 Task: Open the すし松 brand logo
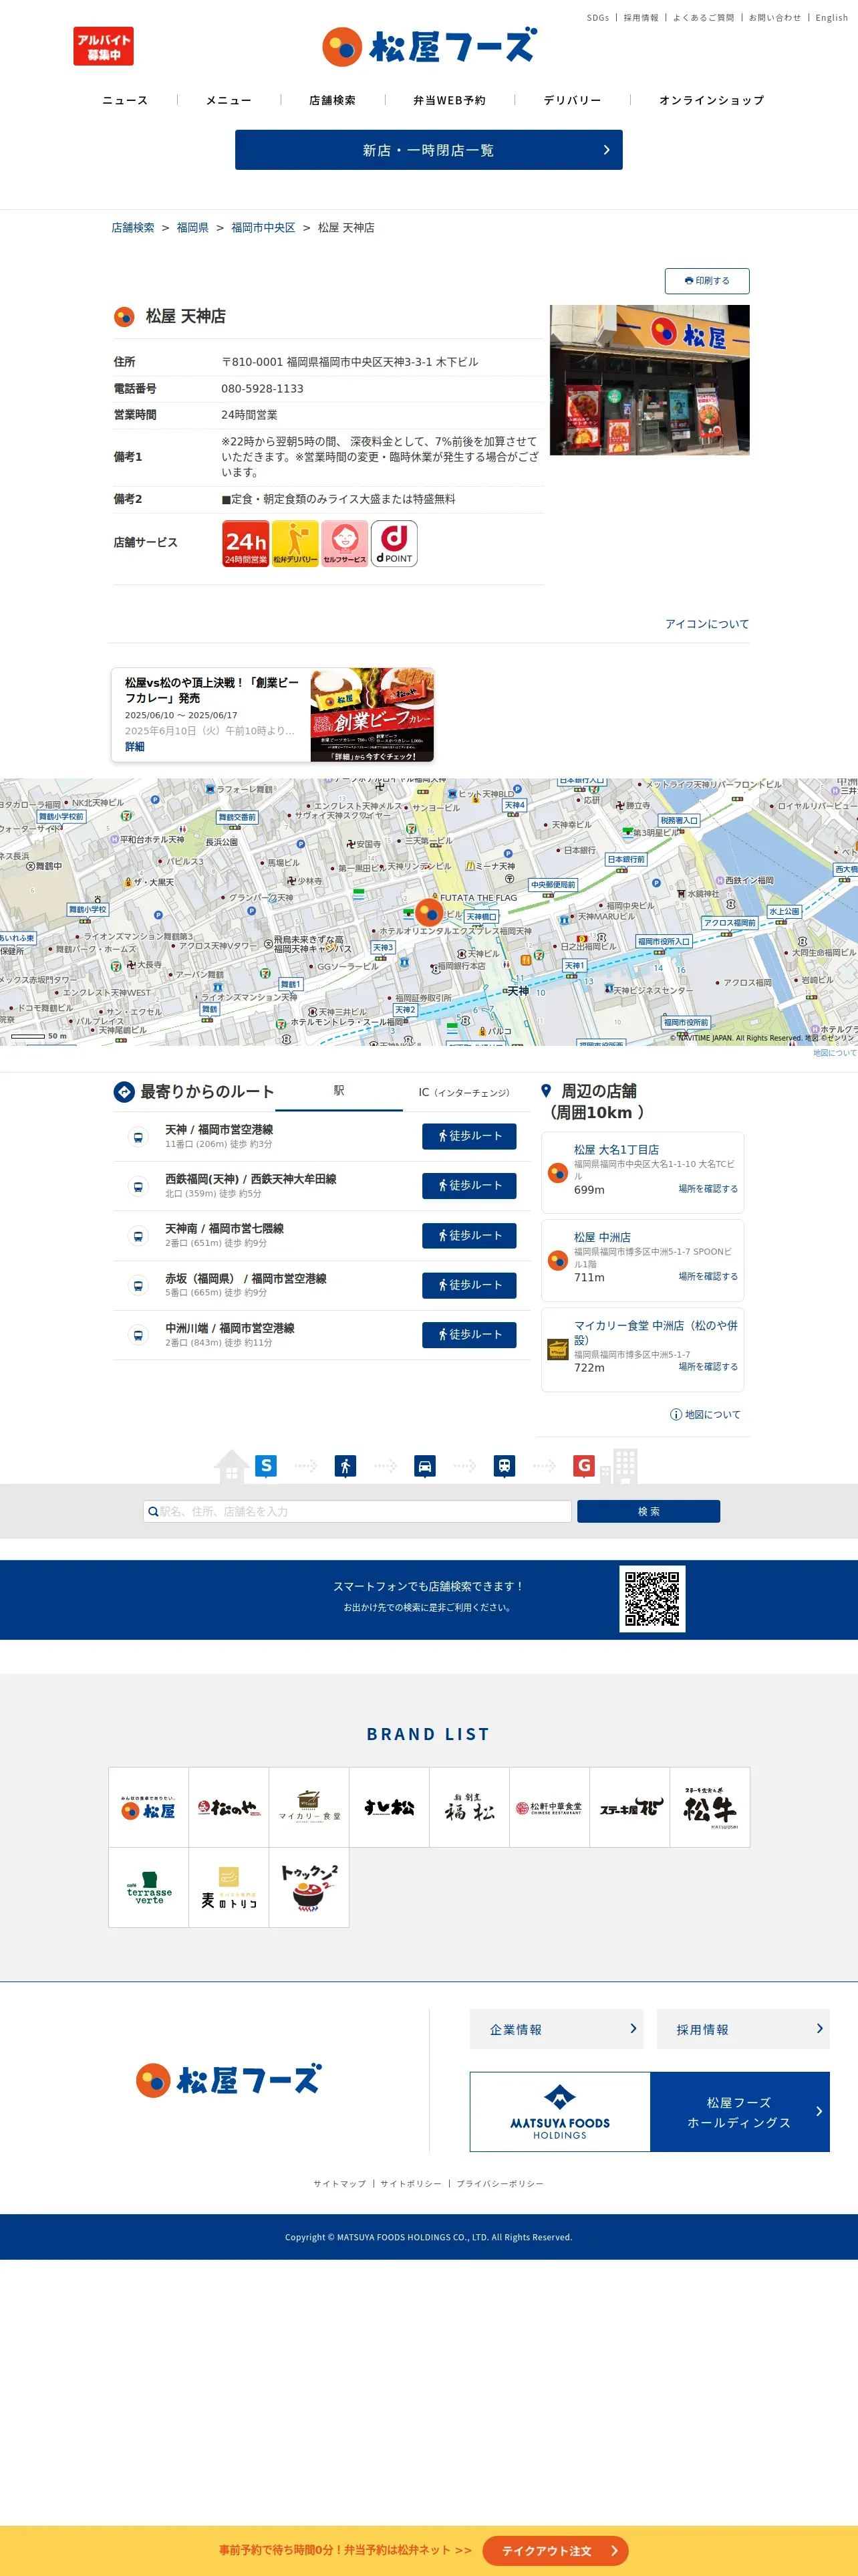pyautogui.click(x=388, y=1807)
